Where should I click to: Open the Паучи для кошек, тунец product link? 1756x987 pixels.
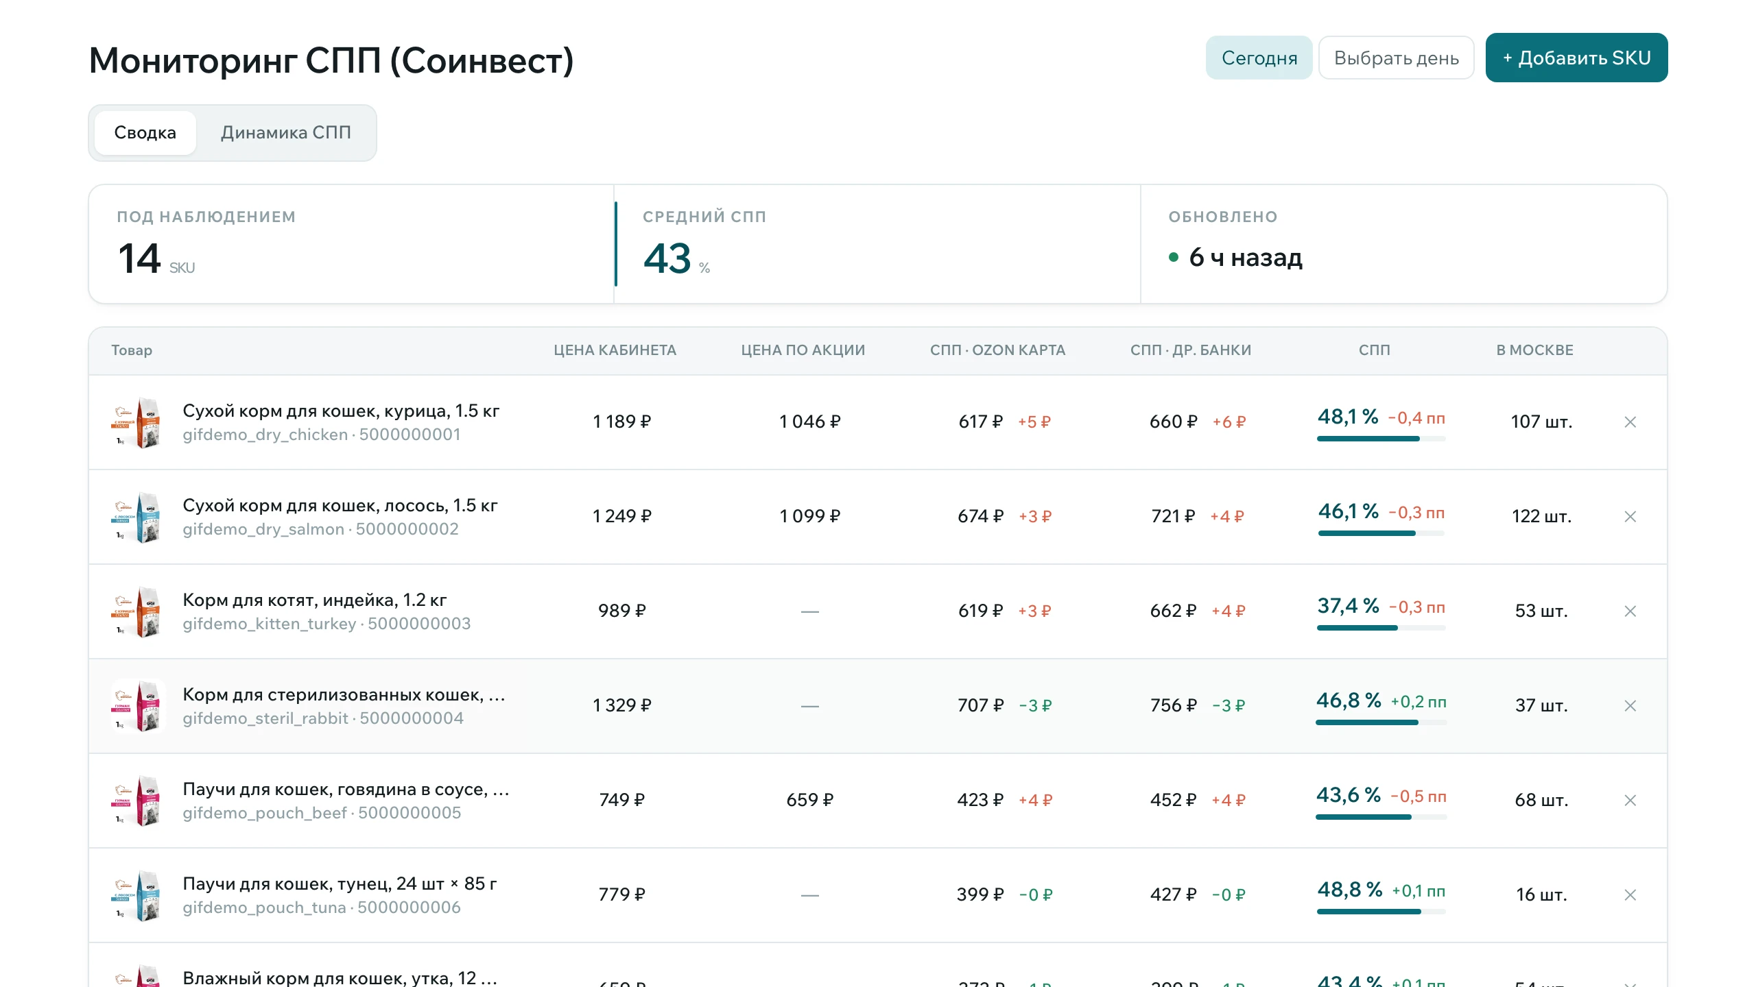point(340,884)
